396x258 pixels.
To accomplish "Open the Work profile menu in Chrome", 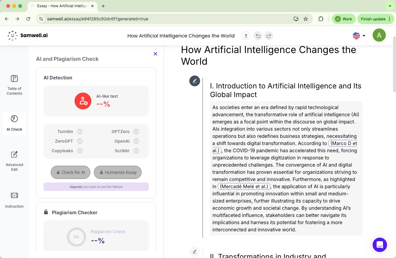I will [343, 19].
